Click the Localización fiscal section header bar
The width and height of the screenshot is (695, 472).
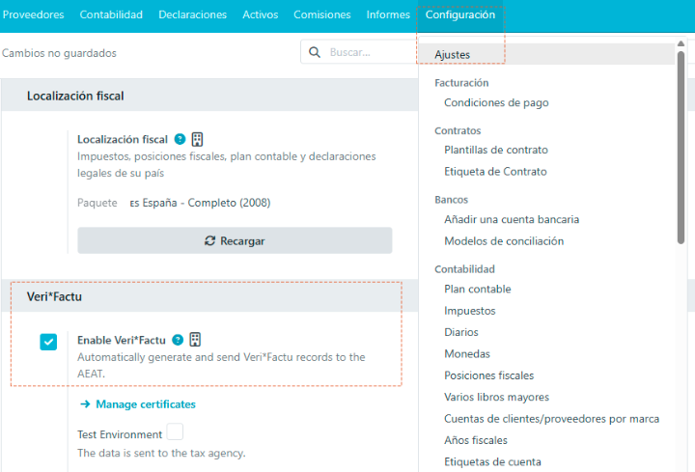click(x=209, y=96)
